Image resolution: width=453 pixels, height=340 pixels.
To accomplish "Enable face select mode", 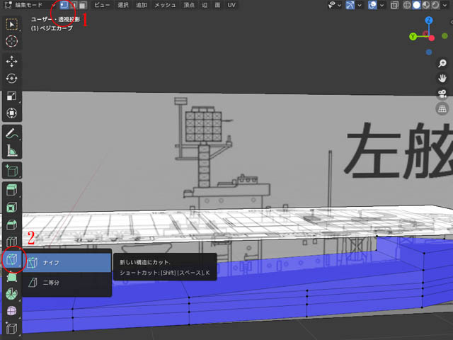I will [x=83, y=5].
